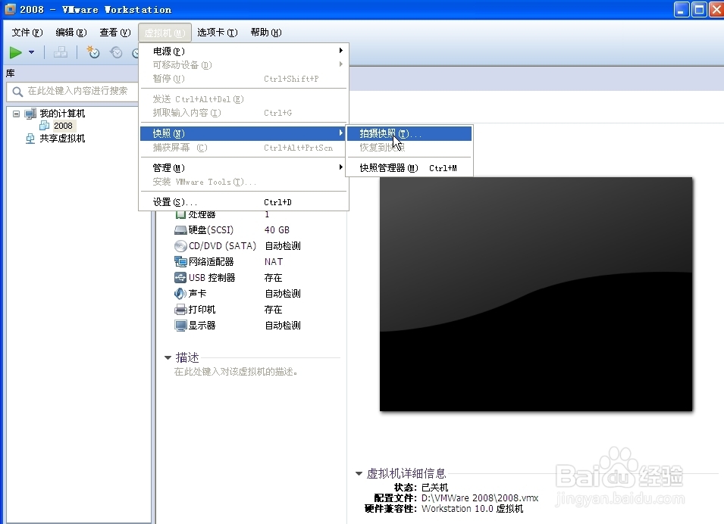
Task: Click the USB 控制器 device label
Action: [212, 278]
